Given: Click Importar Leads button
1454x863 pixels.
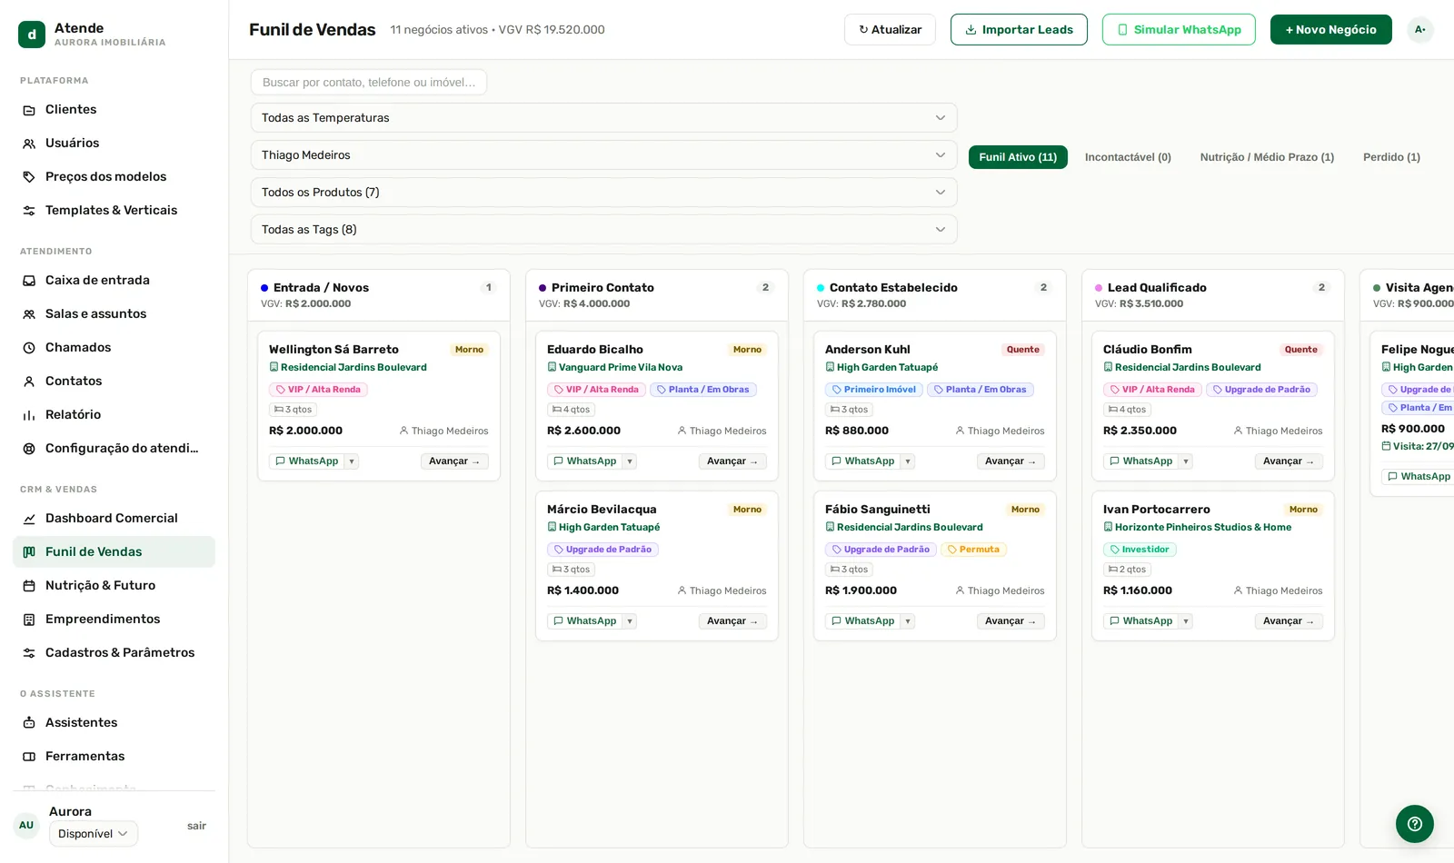Looking at the screenshot, I should [x=1019, y=29].
